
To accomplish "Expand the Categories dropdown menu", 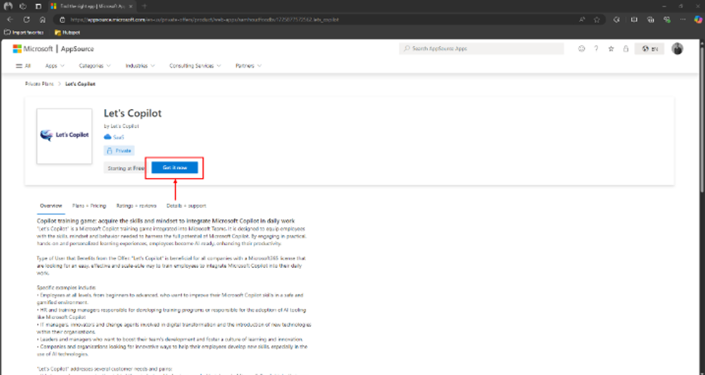I will [x=95, y=65].
